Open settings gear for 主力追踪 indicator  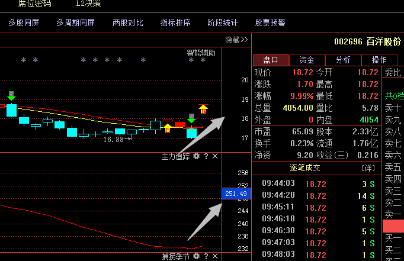[196, 156]
